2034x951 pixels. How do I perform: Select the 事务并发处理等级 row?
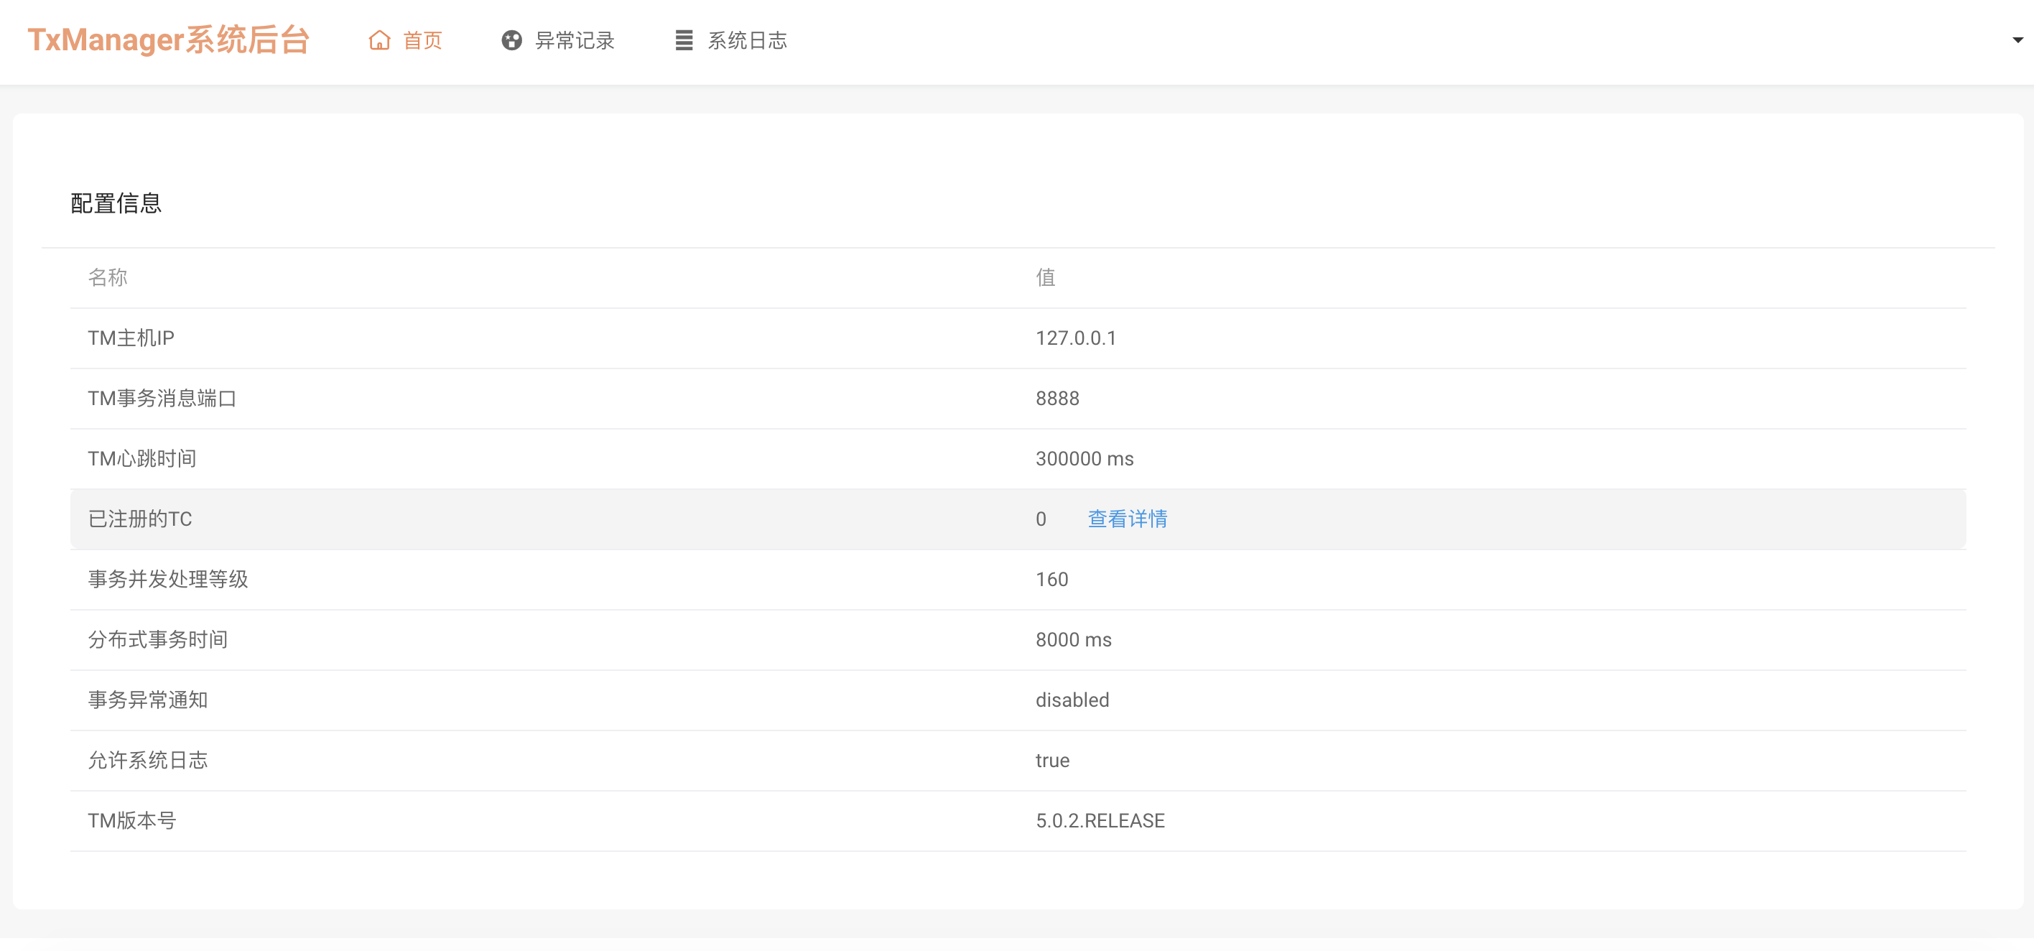tap(168, 579)
